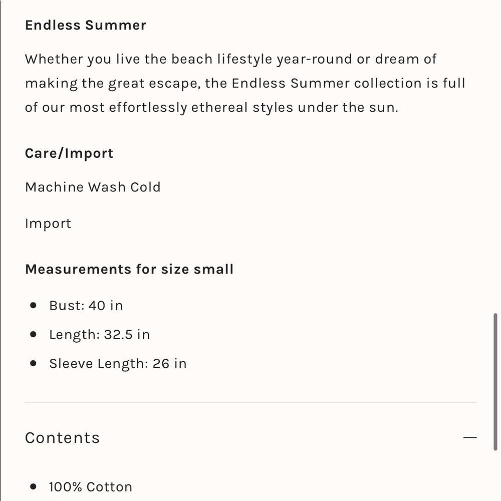Click the divider line above Contents
This screenshot has height=501, width=501.
point(250,402)
